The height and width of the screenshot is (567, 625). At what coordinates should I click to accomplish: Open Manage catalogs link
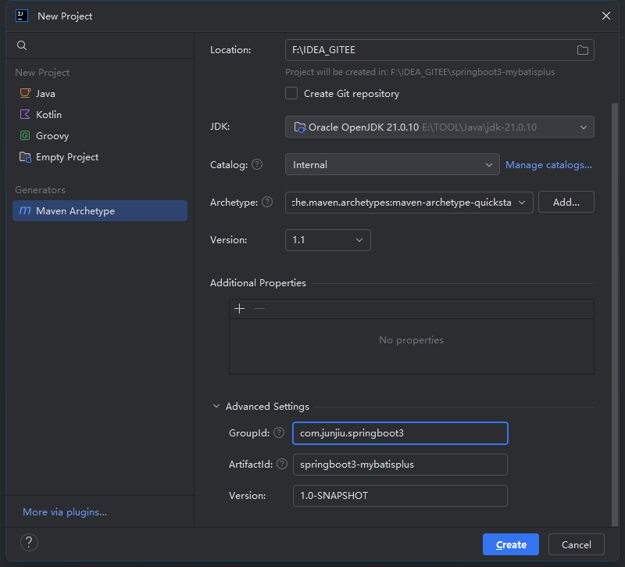click(x=548, y=165)
